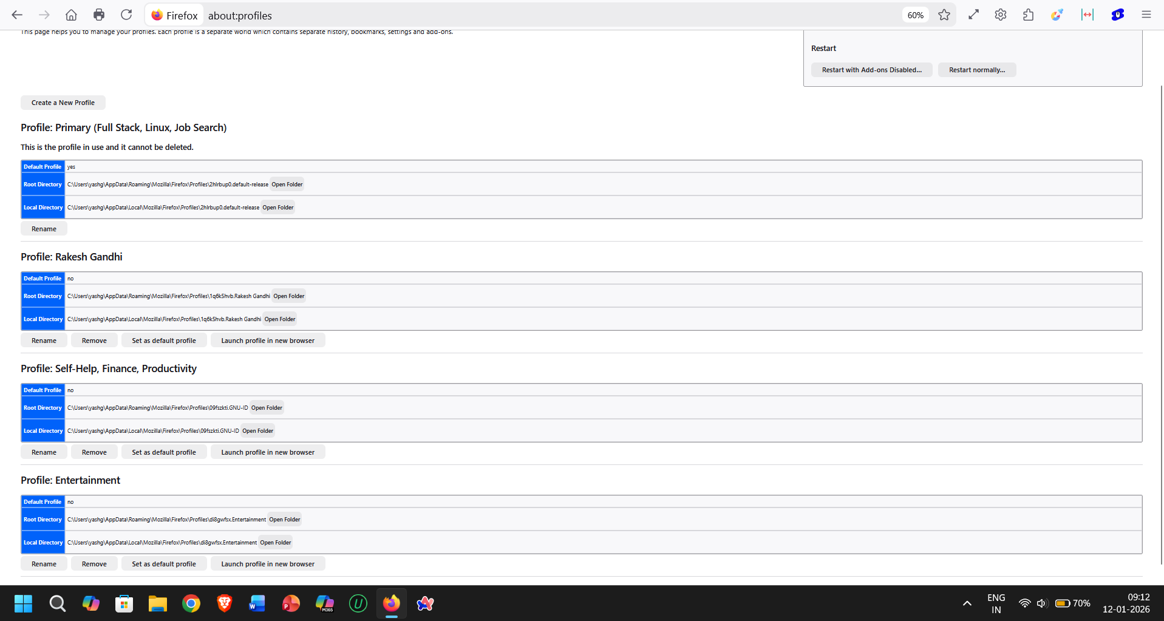The width and height of the screenshot is (1164, 621).
Task: Open Root Directory folder for Rakesh Gandhi
Action: tap(289, 296)
